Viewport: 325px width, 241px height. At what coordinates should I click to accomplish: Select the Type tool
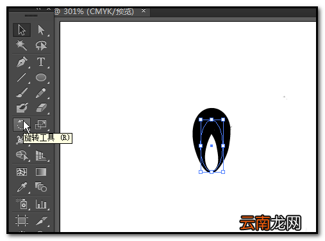coord(41,62)
